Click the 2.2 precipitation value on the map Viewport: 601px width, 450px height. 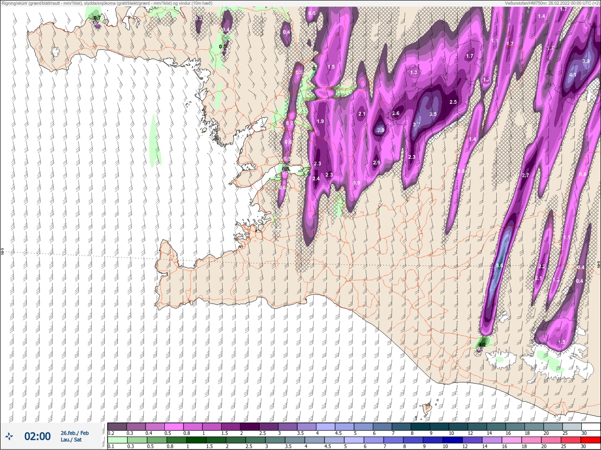click(541, 266)
